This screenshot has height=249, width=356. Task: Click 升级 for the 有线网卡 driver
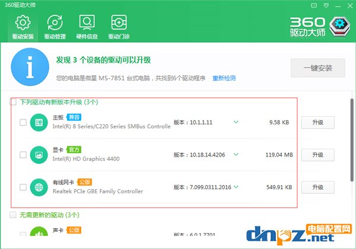click(318, 187)
